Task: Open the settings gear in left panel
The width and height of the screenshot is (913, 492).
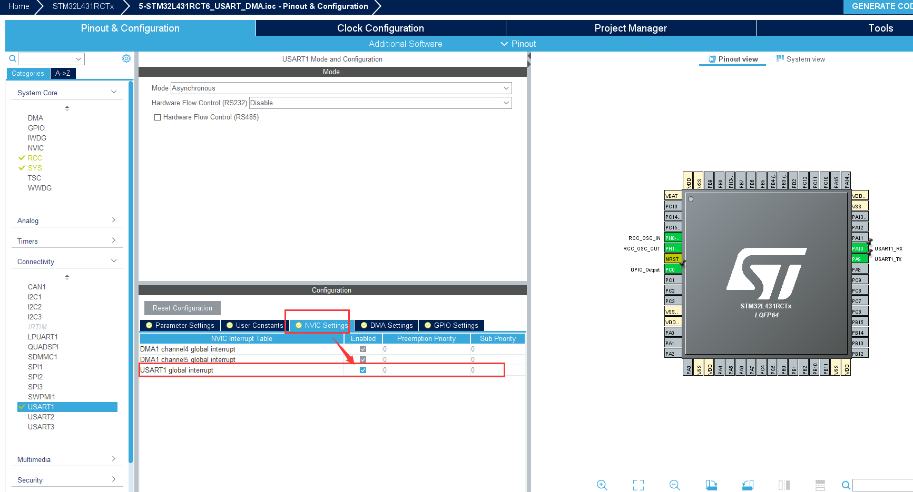Action: point(126,58)
